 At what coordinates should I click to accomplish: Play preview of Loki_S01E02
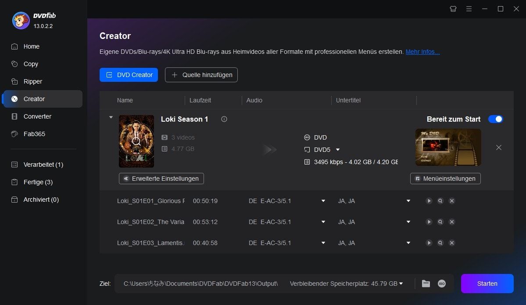point(429,222)
